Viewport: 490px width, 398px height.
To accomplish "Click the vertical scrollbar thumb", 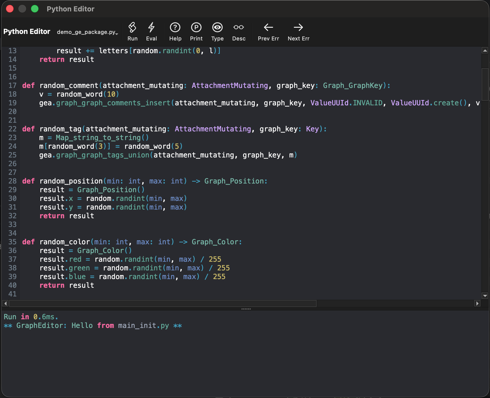I will pos(485,84).
